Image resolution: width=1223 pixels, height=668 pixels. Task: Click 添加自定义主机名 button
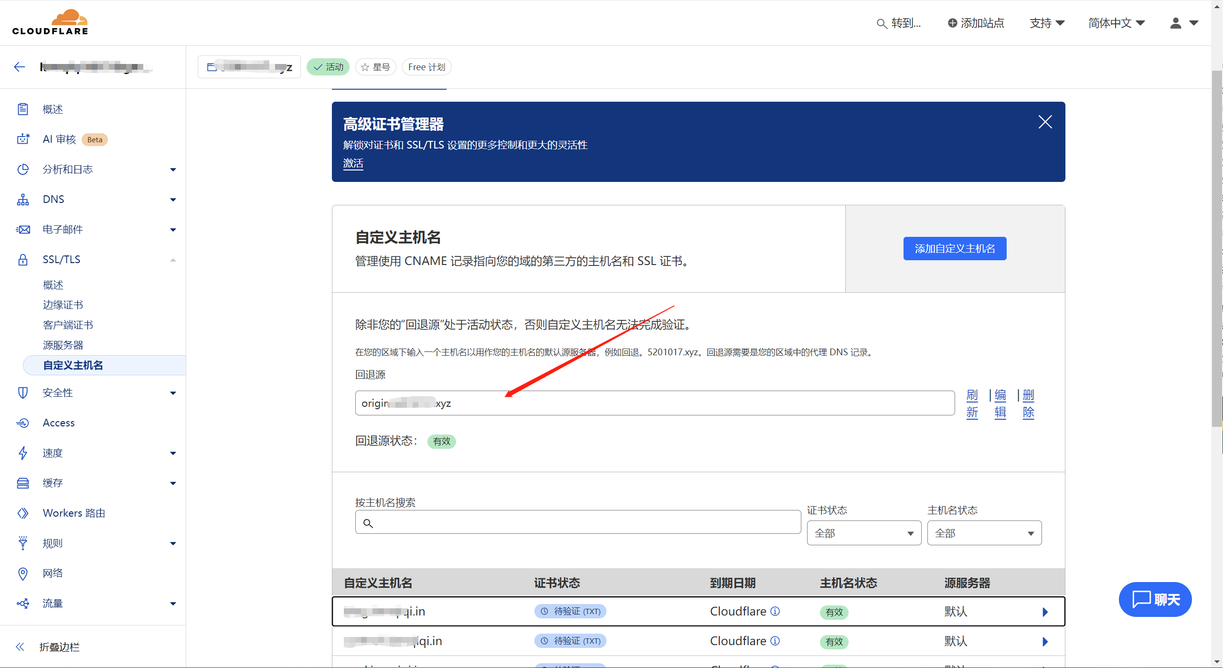coord(954,249)
